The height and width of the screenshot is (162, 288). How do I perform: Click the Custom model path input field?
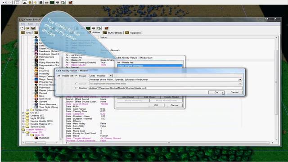(x=165, y=88)
